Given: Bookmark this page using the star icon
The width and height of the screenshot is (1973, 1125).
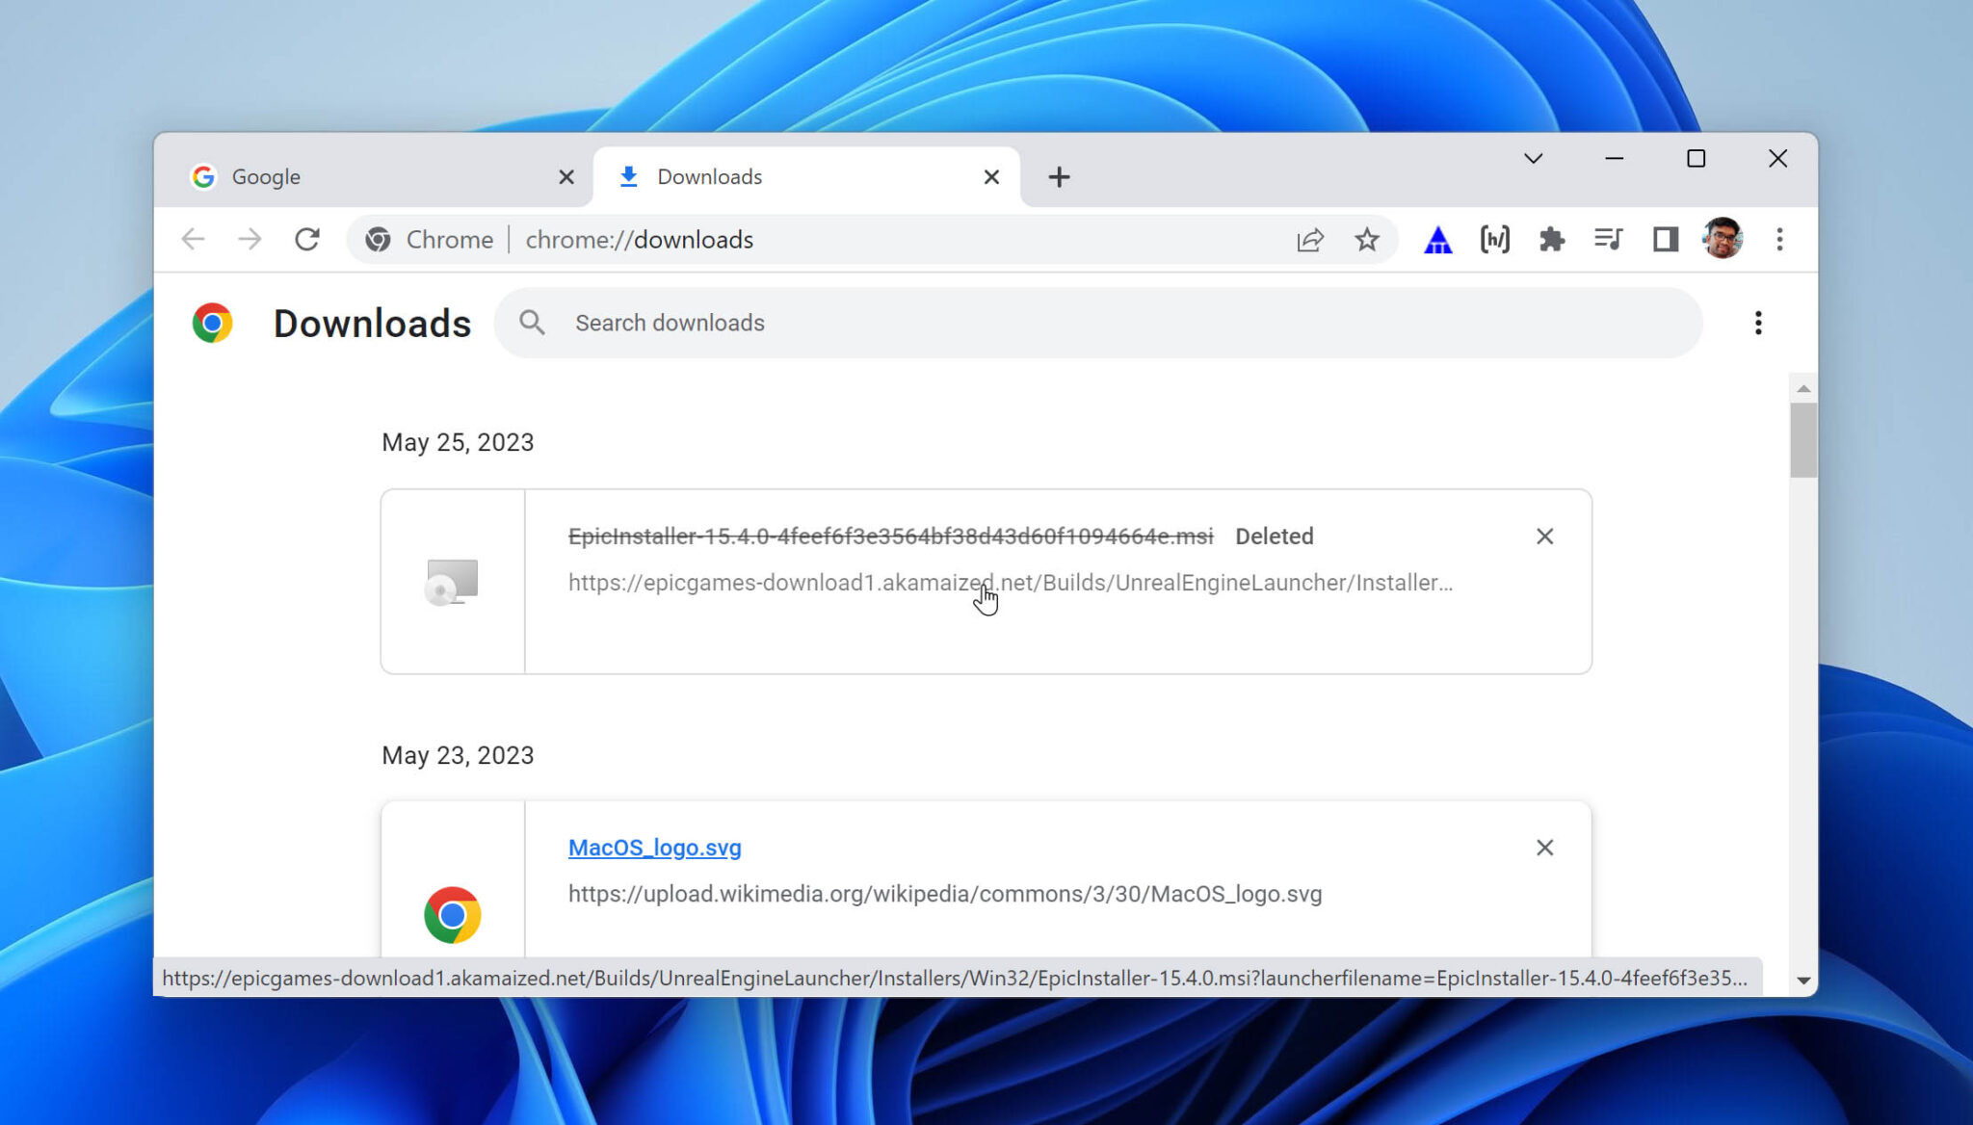Looking at the screenshot, I should 1367,240.
